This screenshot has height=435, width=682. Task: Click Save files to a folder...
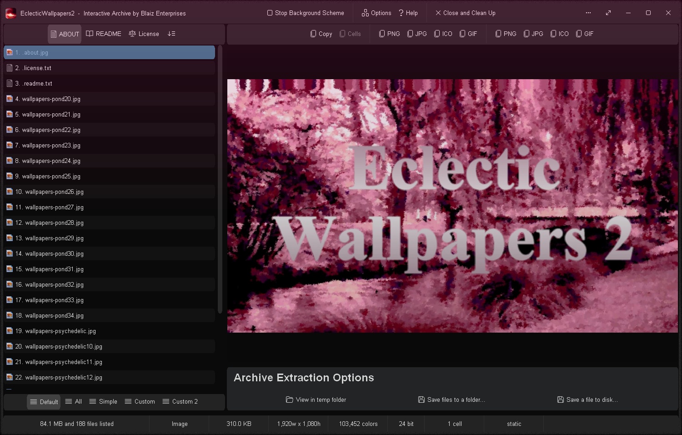click(x=451, y=400)
